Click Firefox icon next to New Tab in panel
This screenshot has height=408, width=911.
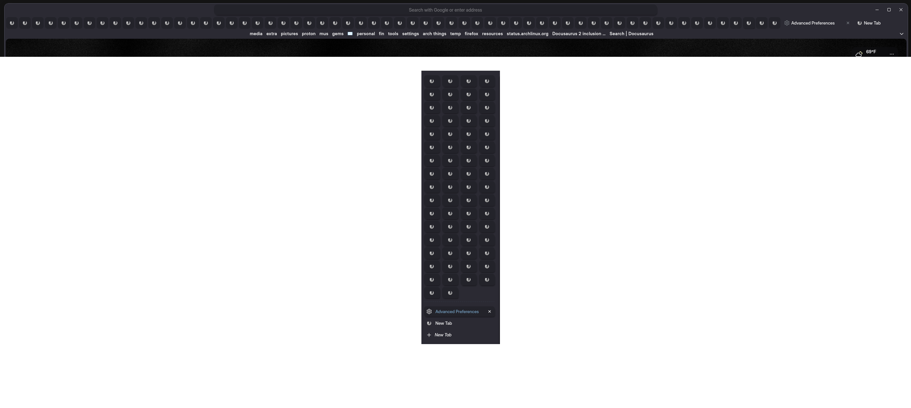[429, 323]
